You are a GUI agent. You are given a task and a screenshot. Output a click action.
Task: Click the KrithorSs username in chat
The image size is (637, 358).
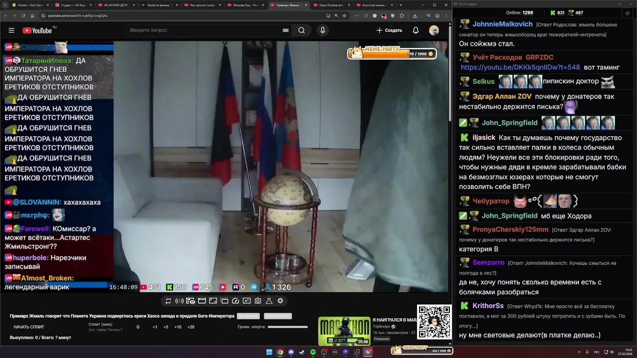[x=488, y=306]
